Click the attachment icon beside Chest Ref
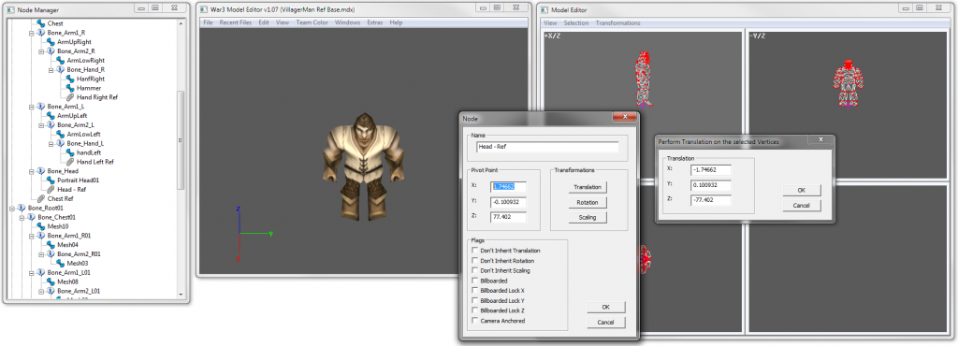This screenshot has width=958, height=346. point(41,199)
